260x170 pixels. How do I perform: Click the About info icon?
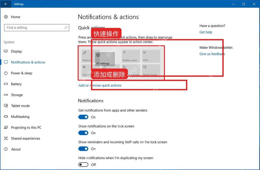[x=6, y=149]
